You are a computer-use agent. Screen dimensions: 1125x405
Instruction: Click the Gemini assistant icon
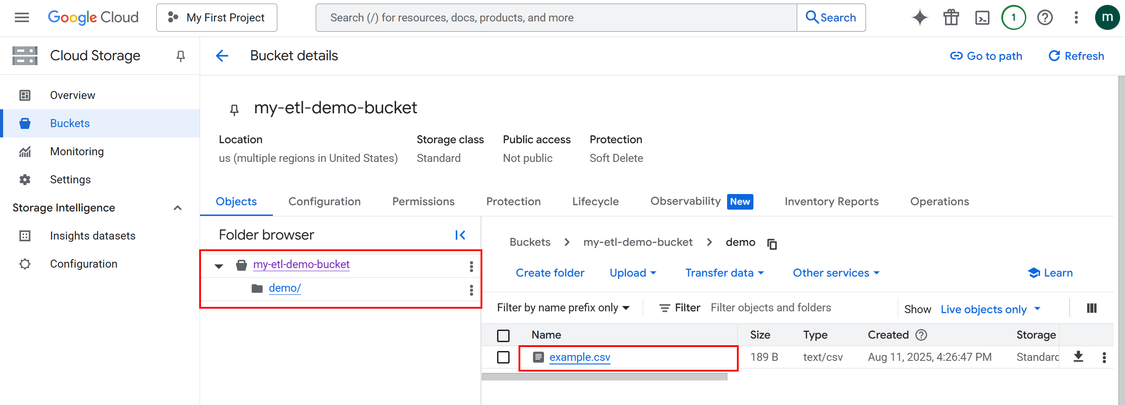[919, 17]
